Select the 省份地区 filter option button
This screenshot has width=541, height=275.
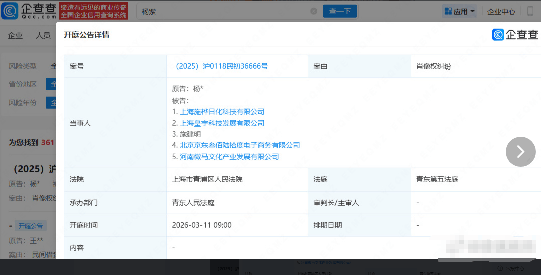click(51, 84)
